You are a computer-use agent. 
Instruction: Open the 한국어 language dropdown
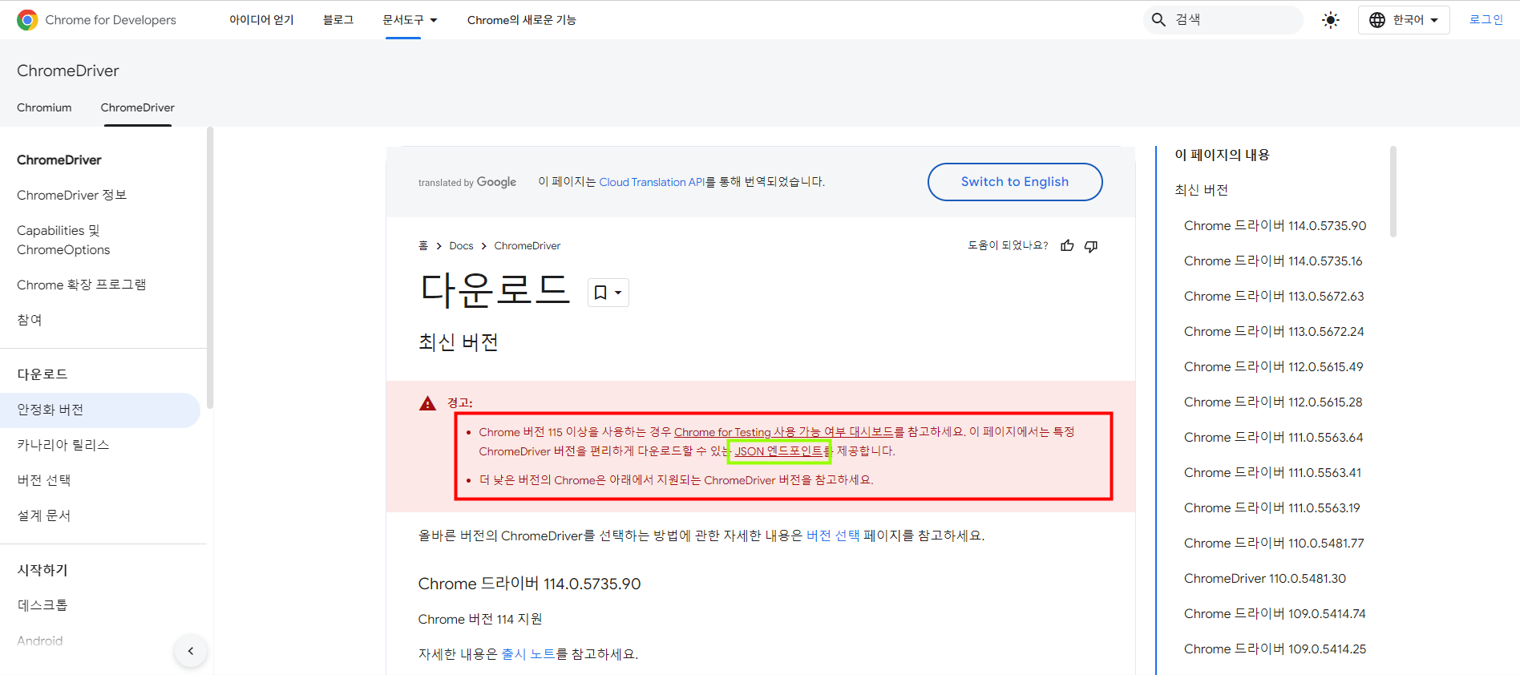point(1404,20)
